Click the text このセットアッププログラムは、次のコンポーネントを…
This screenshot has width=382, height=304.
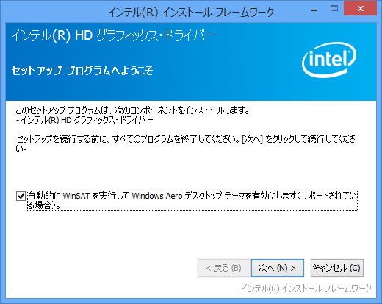coord(132,110)
